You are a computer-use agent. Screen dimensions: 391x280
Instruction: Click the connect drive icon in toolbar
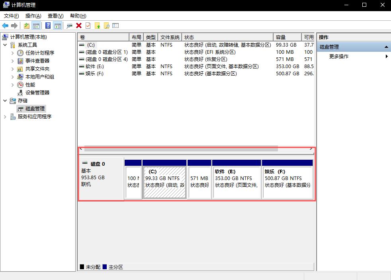tap(69, 25)
